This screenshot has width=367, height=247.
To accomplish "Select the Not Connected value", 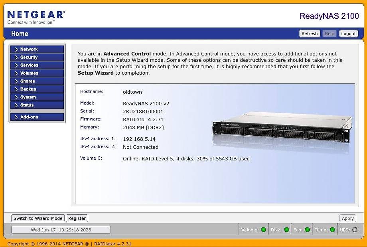I will point(140,147).
